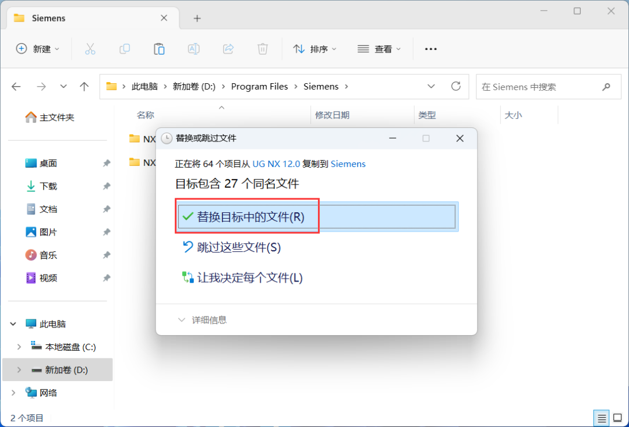Unpin Desktop (桌面) via its pin icon

tap(107, 163)
